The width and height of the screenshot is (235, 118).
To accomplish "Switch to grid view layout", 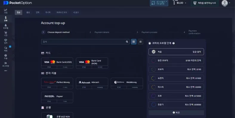I will tap(134, 42).
